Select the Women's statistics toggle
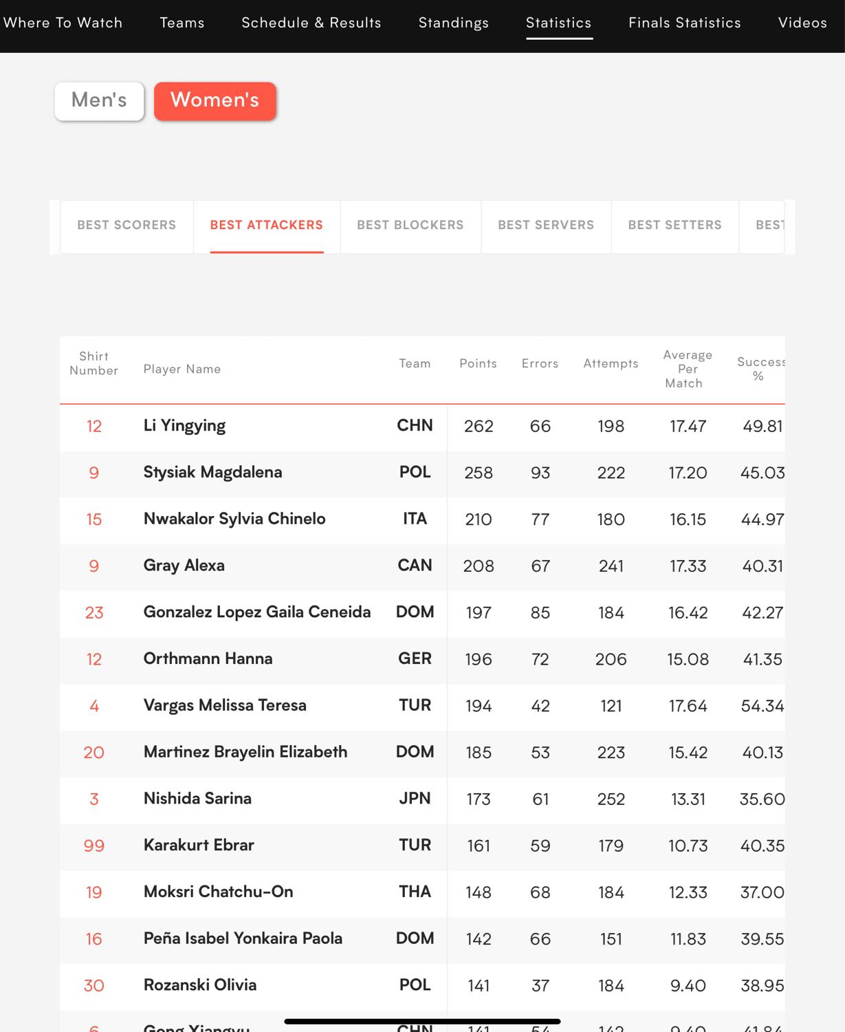Viewport: 845px width, 1032px height. click(215, 100)
